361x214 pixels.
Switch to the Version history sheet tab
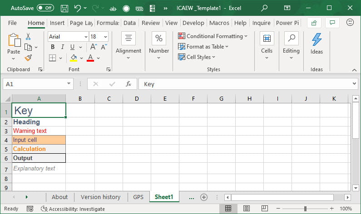click(100, 197)
